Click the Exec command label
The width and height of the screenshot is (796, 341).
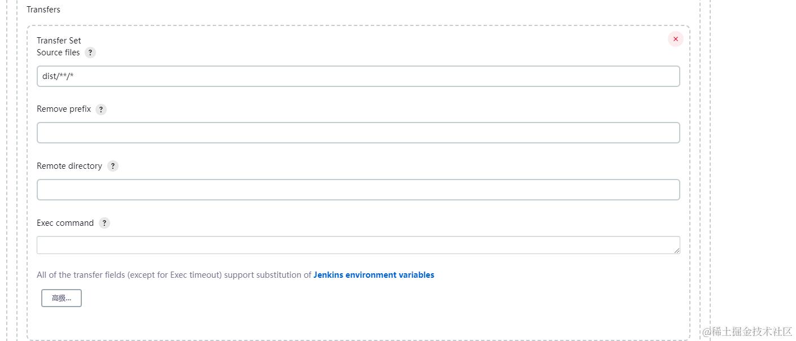click(x=65, y=223)
